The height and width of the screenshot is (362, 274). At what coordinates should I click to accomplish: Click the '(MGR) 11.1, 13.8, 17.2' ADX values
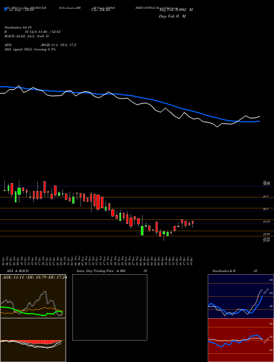tap(58, 45)
